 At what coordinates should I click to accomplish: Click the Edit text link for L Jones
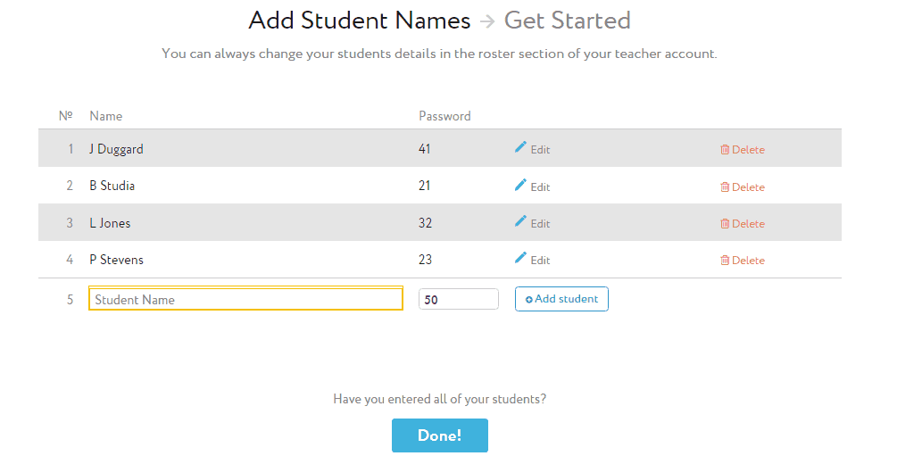540,224
